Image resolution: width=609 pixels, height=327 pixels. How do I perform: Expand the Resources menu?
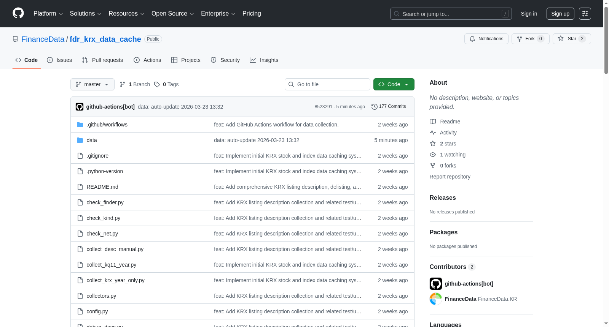tap(126, 14)
